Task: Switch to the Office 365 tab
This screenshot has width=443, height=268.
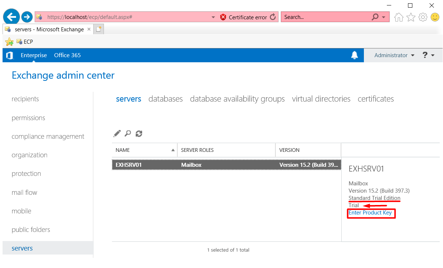Action: 67,55
